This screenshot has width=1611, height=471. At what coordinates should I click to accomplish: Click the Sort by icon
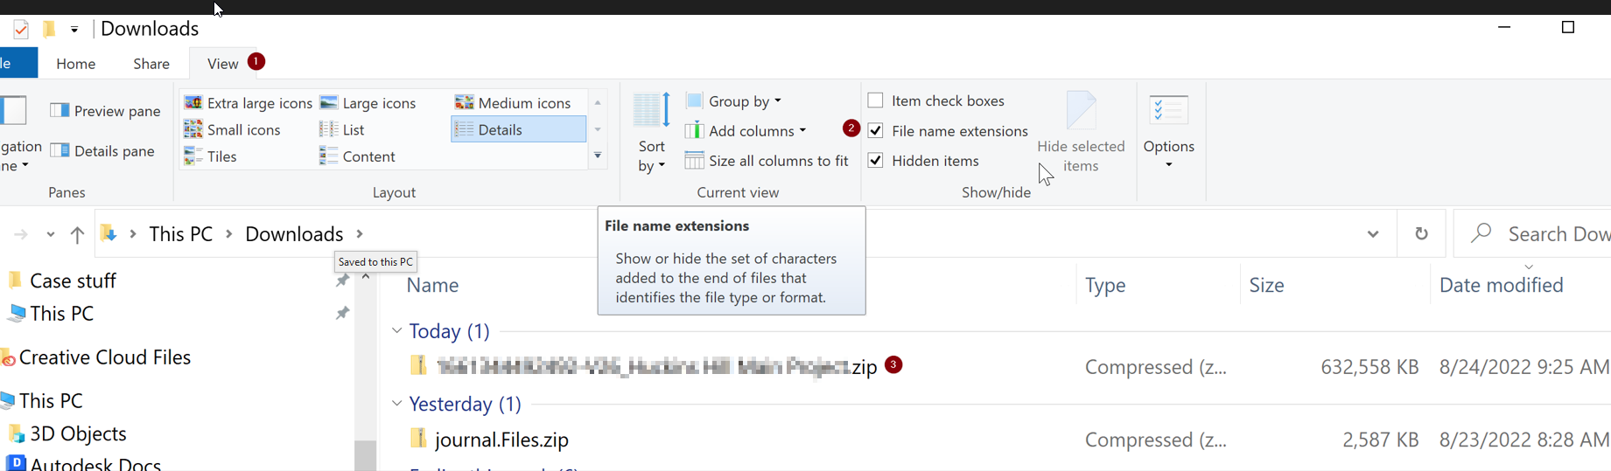[652, 111]
